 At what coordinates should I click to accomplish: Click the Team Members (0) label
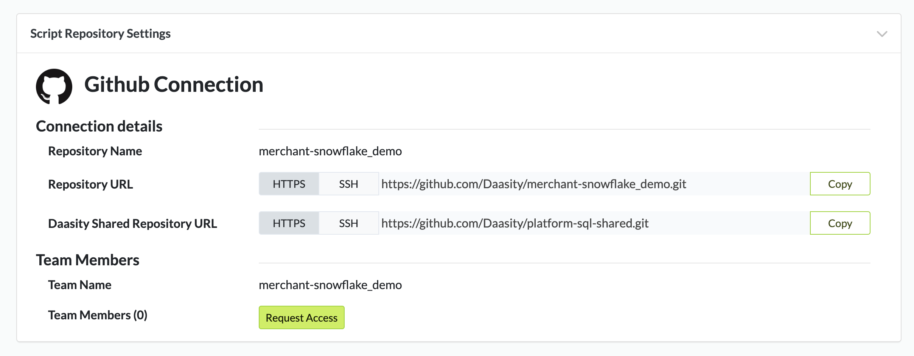click(x=98, y=315)
